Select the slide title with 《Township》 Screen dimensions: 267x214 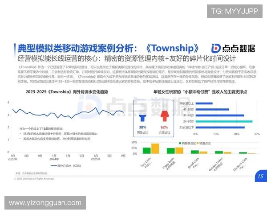point(108,48)
